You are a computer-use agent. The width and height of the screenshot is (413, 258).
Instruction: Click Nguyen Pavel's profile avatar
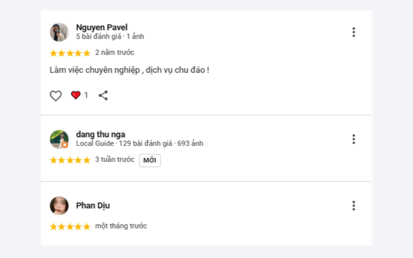59,32
